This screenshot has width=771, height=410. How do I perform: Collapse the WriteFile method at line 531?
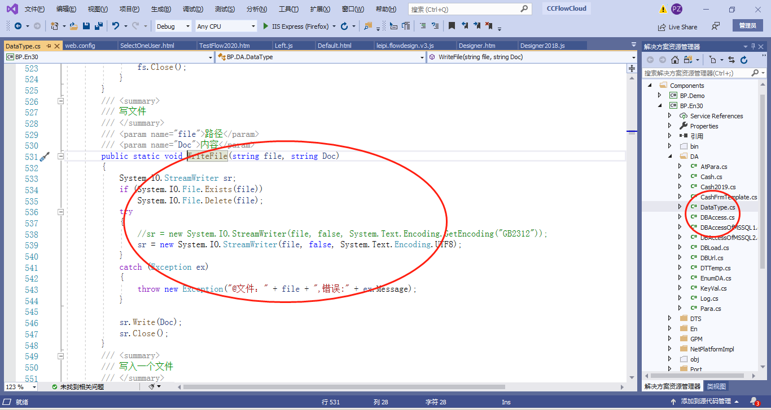(60, 157)
